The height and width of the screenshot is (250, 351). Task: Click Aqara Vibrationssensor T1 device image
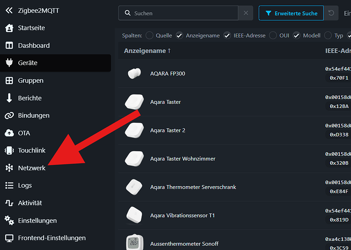tap(134, 216)
